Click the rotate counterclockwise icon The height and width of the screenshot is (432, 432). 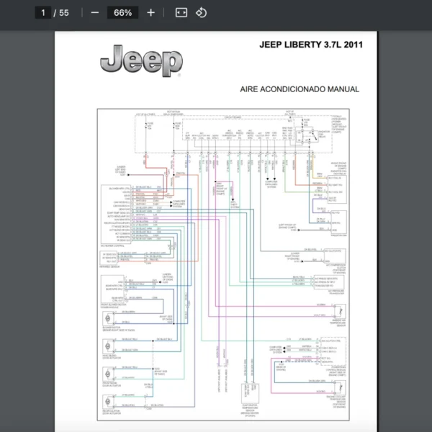[x=201, y=13]
